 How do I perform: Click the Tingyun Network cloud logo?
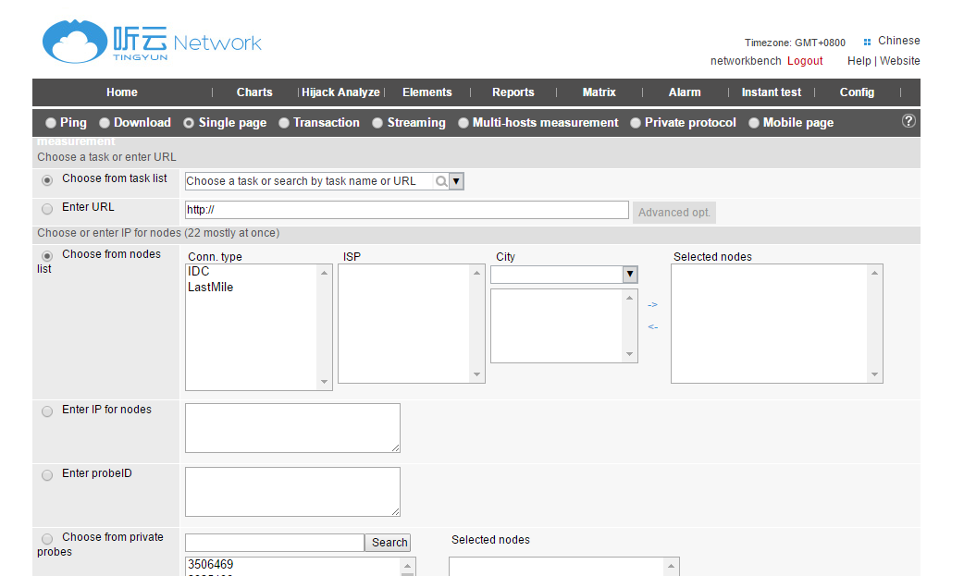tap(75, 43)
